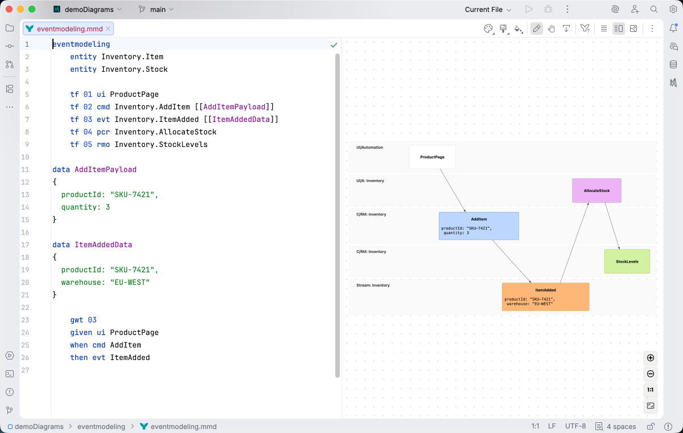Open Code With Me add-user icon
The height and width of the screenshot is (433, 683).
coord(635,9)
